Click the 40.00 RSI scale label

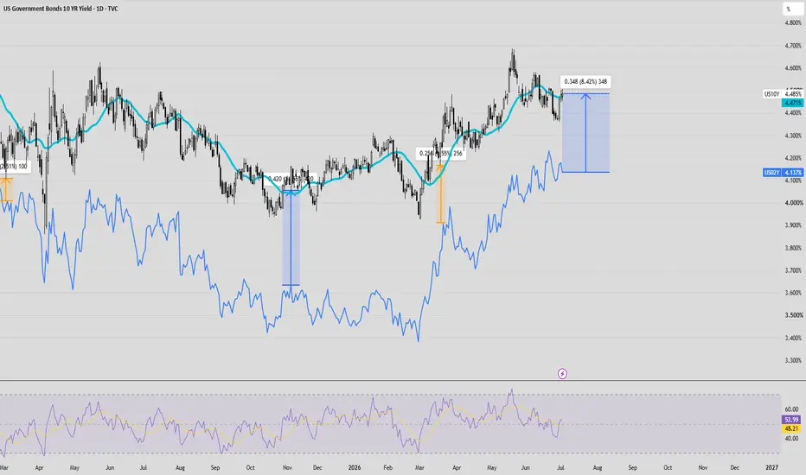[x=791, y=439]
